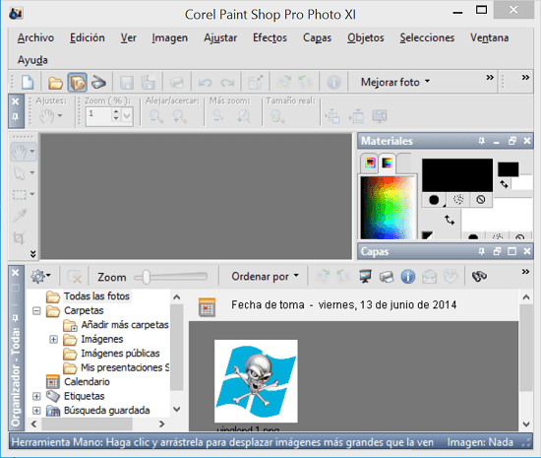Image resolution: width=541 pixels, height=458 pixels.
Task: Pin the Materiales palette
Action: click(x=481, y=141)
